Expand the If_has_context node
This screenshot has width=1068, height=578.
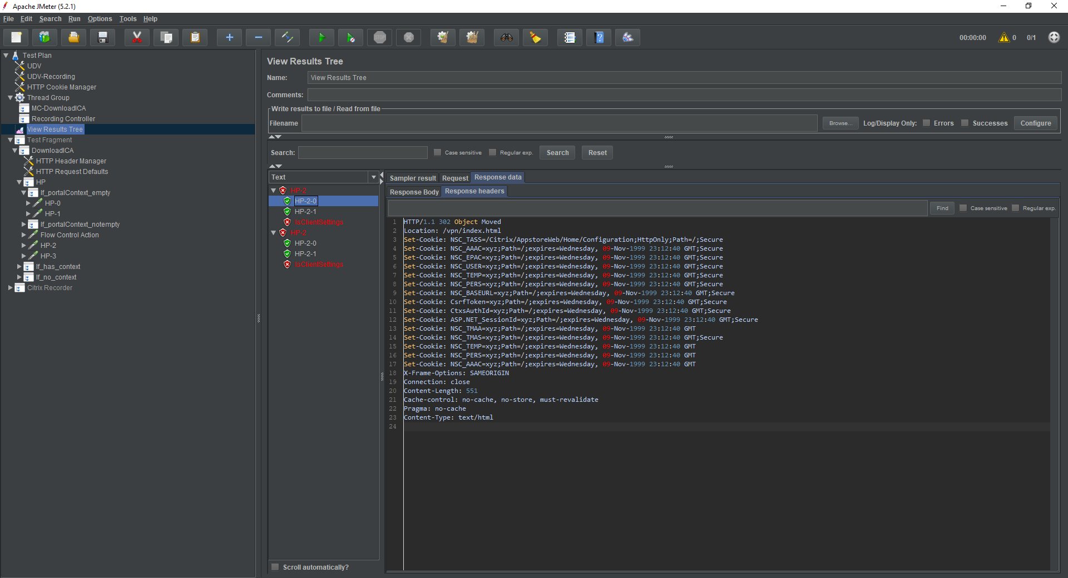click(19, 267)
